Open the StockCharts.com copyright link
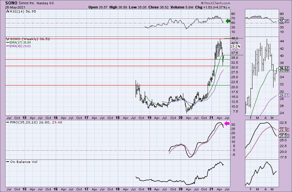The image size is (292, 192). (x=215, y=3)
